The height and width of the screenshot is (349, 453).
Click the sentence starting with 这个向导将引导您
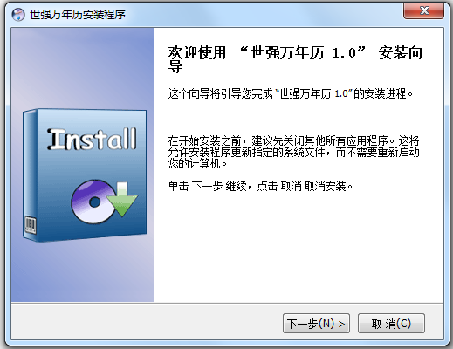pyautogui.click(x=291, y=93)
